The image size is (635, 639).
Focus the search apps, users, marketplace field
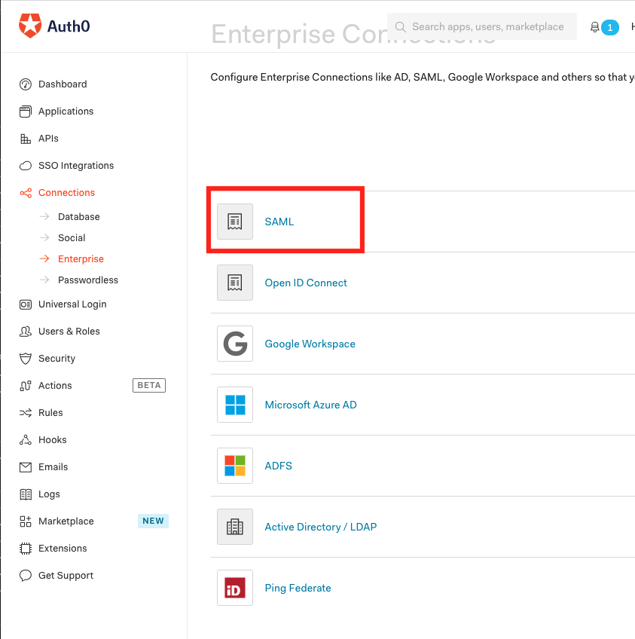[x=482, y=26]
